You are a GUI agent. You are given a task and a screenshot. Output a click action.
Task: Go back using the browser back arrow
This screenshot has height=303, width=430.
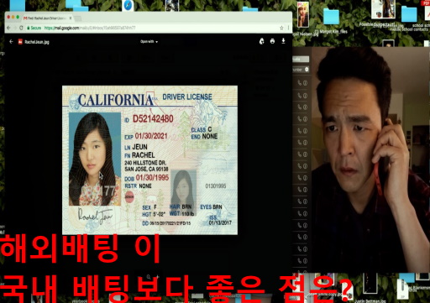pos(8,28)
